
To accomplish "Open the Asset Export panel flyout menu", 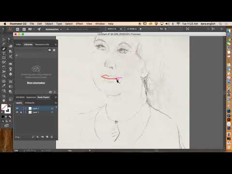I will tap(56, 97).
